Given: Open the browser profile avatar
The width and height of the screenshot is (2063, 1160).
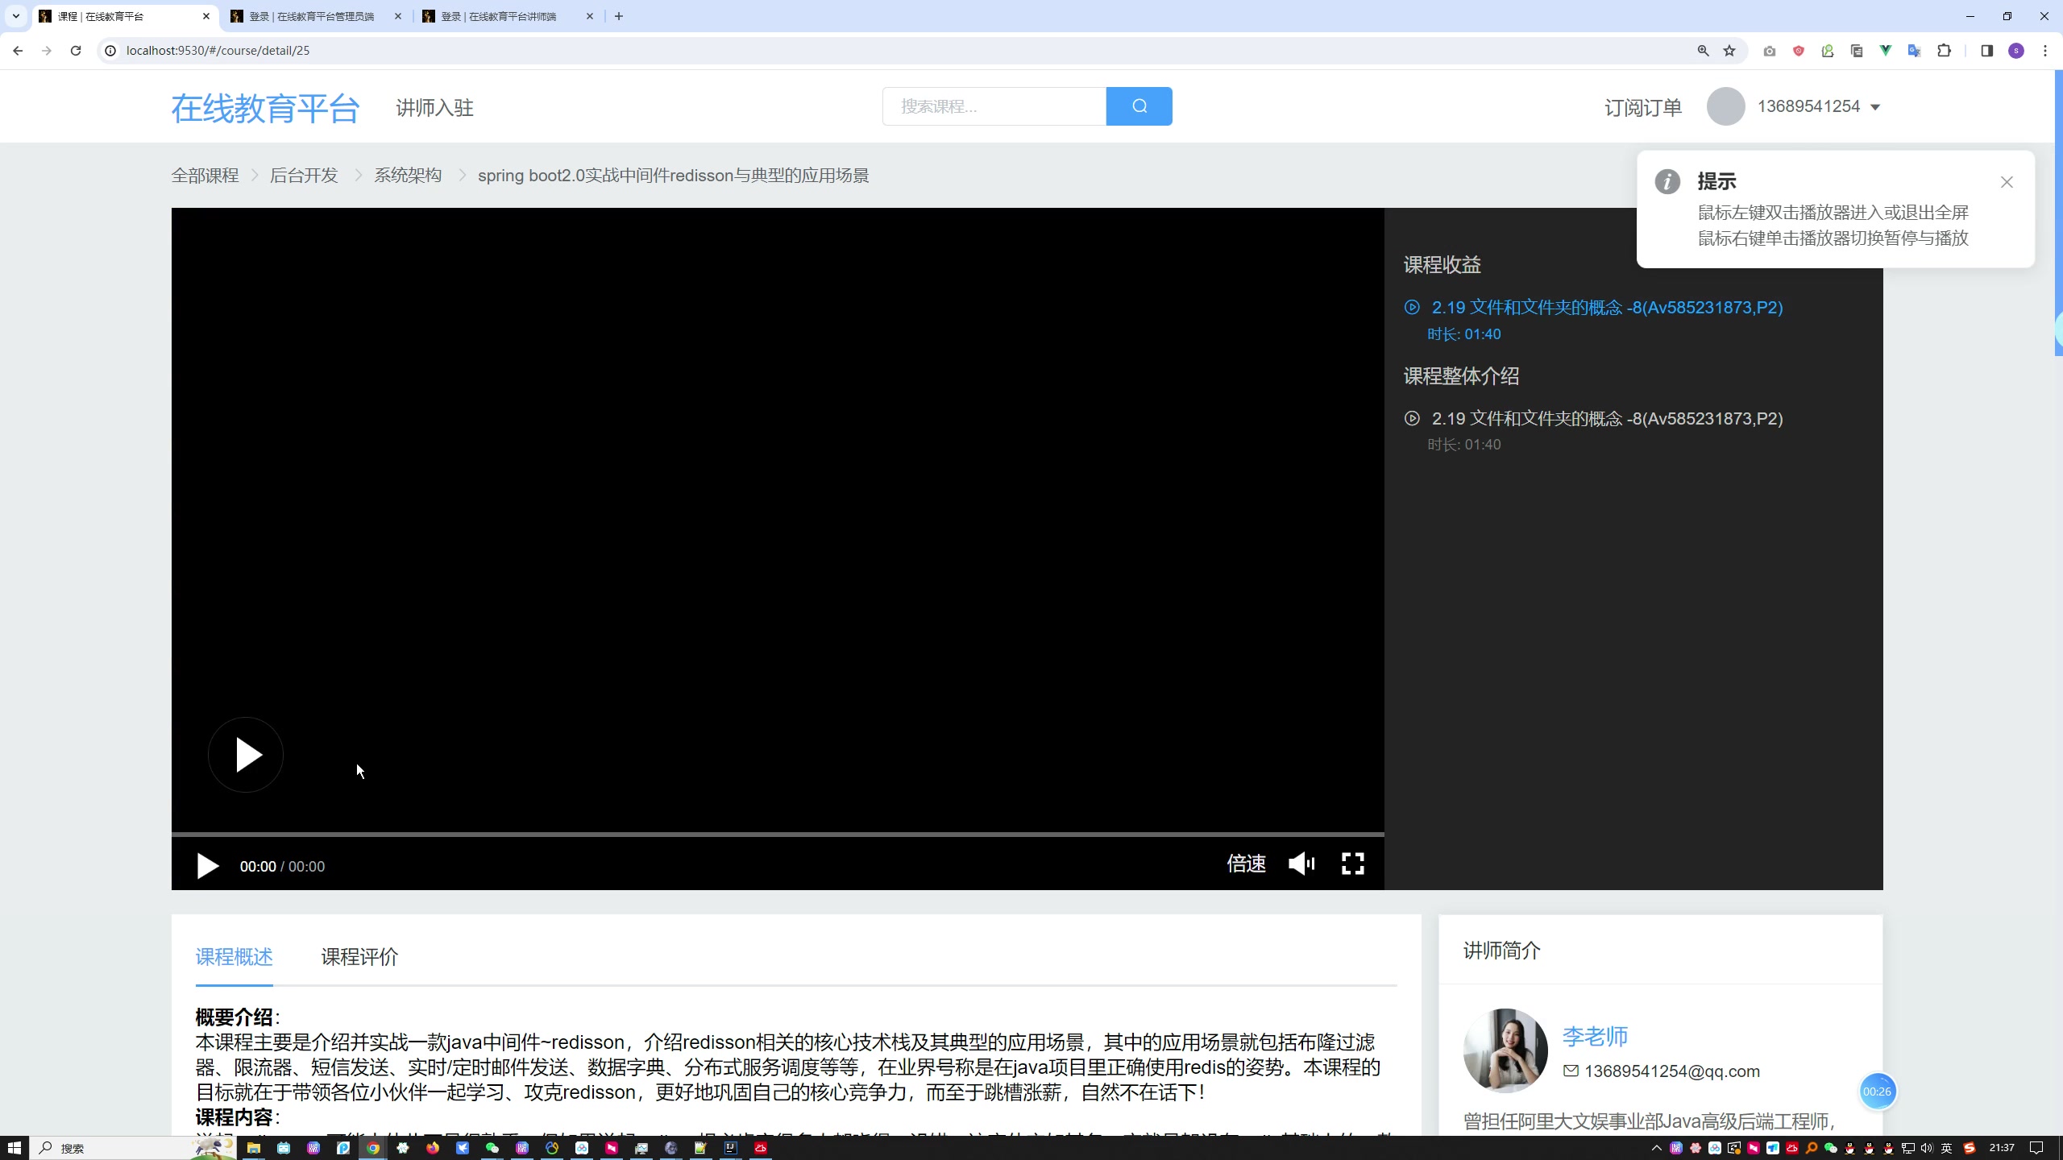Looking at the screenshot, I should point(2016,51).
